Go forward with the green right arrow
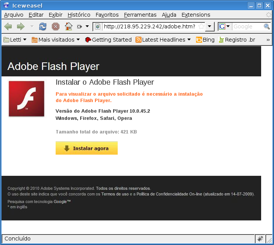The width and height of the screenshot is (274, 245). pos(21,26)
